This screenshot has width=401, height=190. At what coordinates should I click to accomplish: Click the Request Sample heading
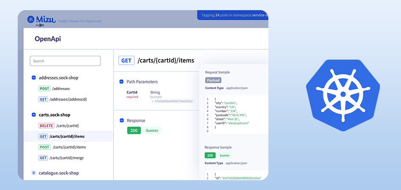click(x=217, y=72)
